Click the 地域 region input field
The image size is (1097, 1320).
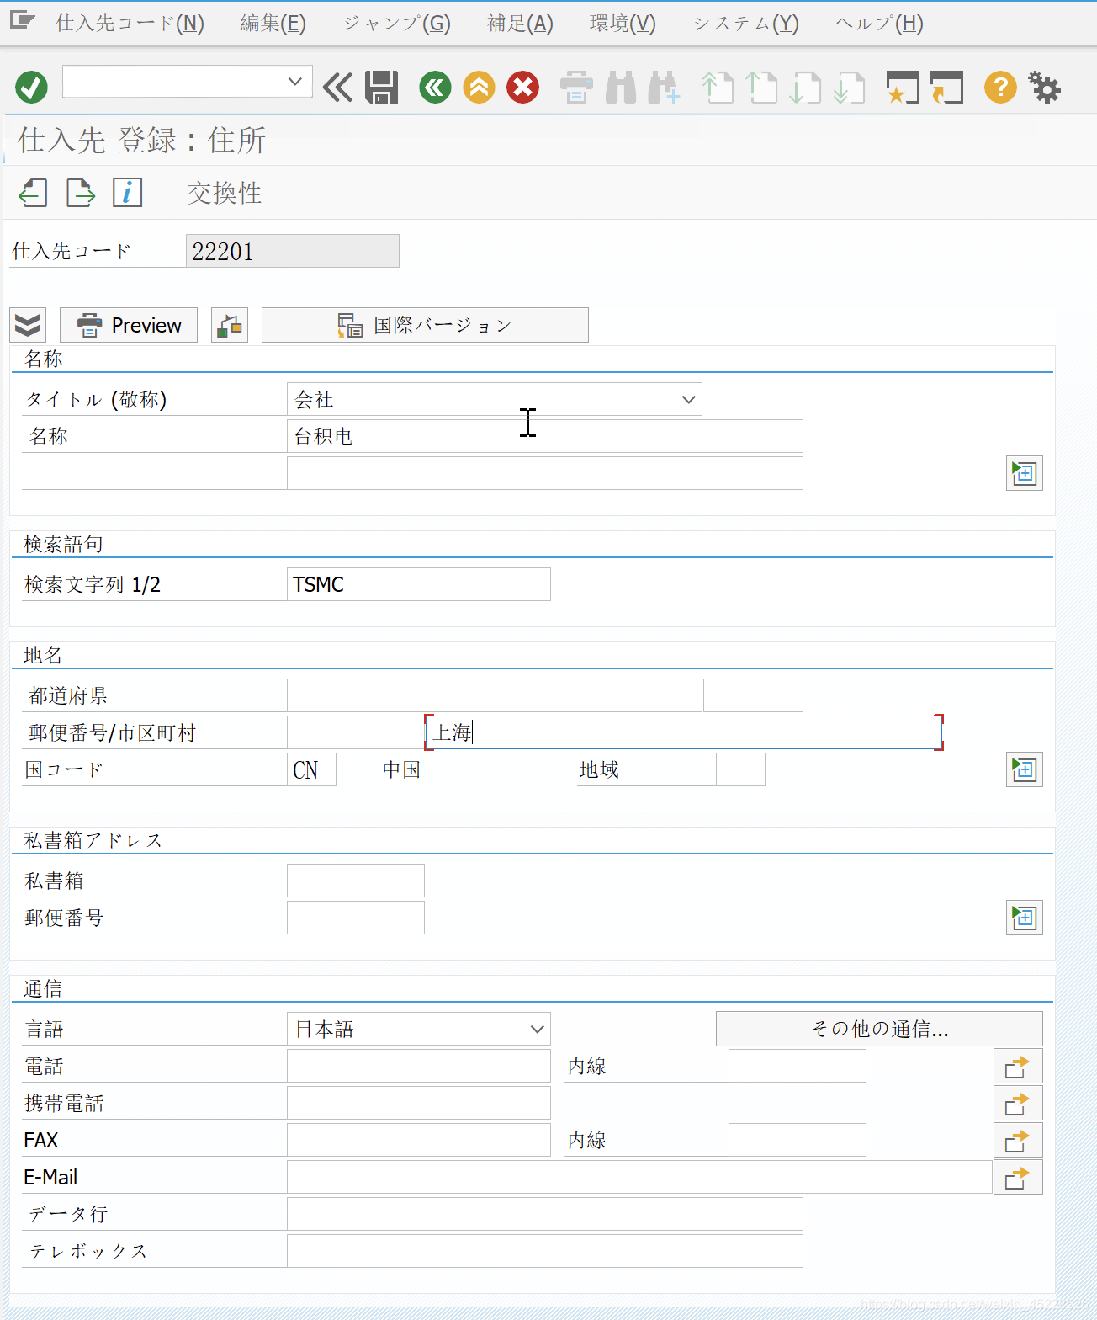click(x=740, y=769)
